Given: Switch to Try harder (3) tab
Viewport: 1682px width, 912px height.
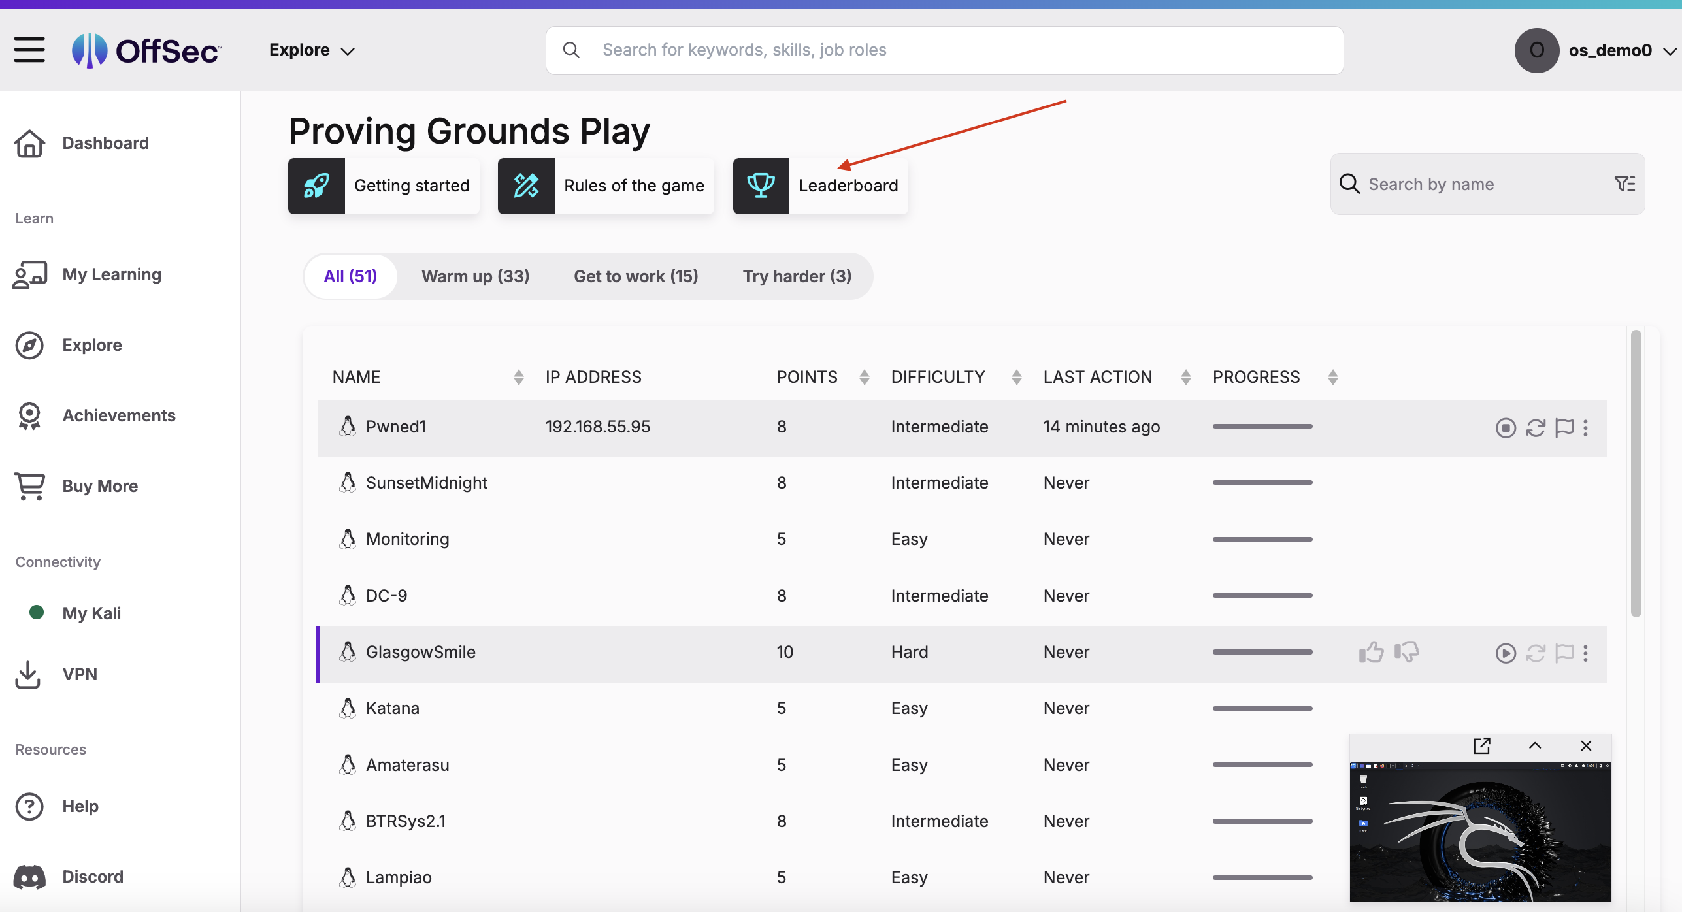Looking at the screenshot, I should 797,276.
